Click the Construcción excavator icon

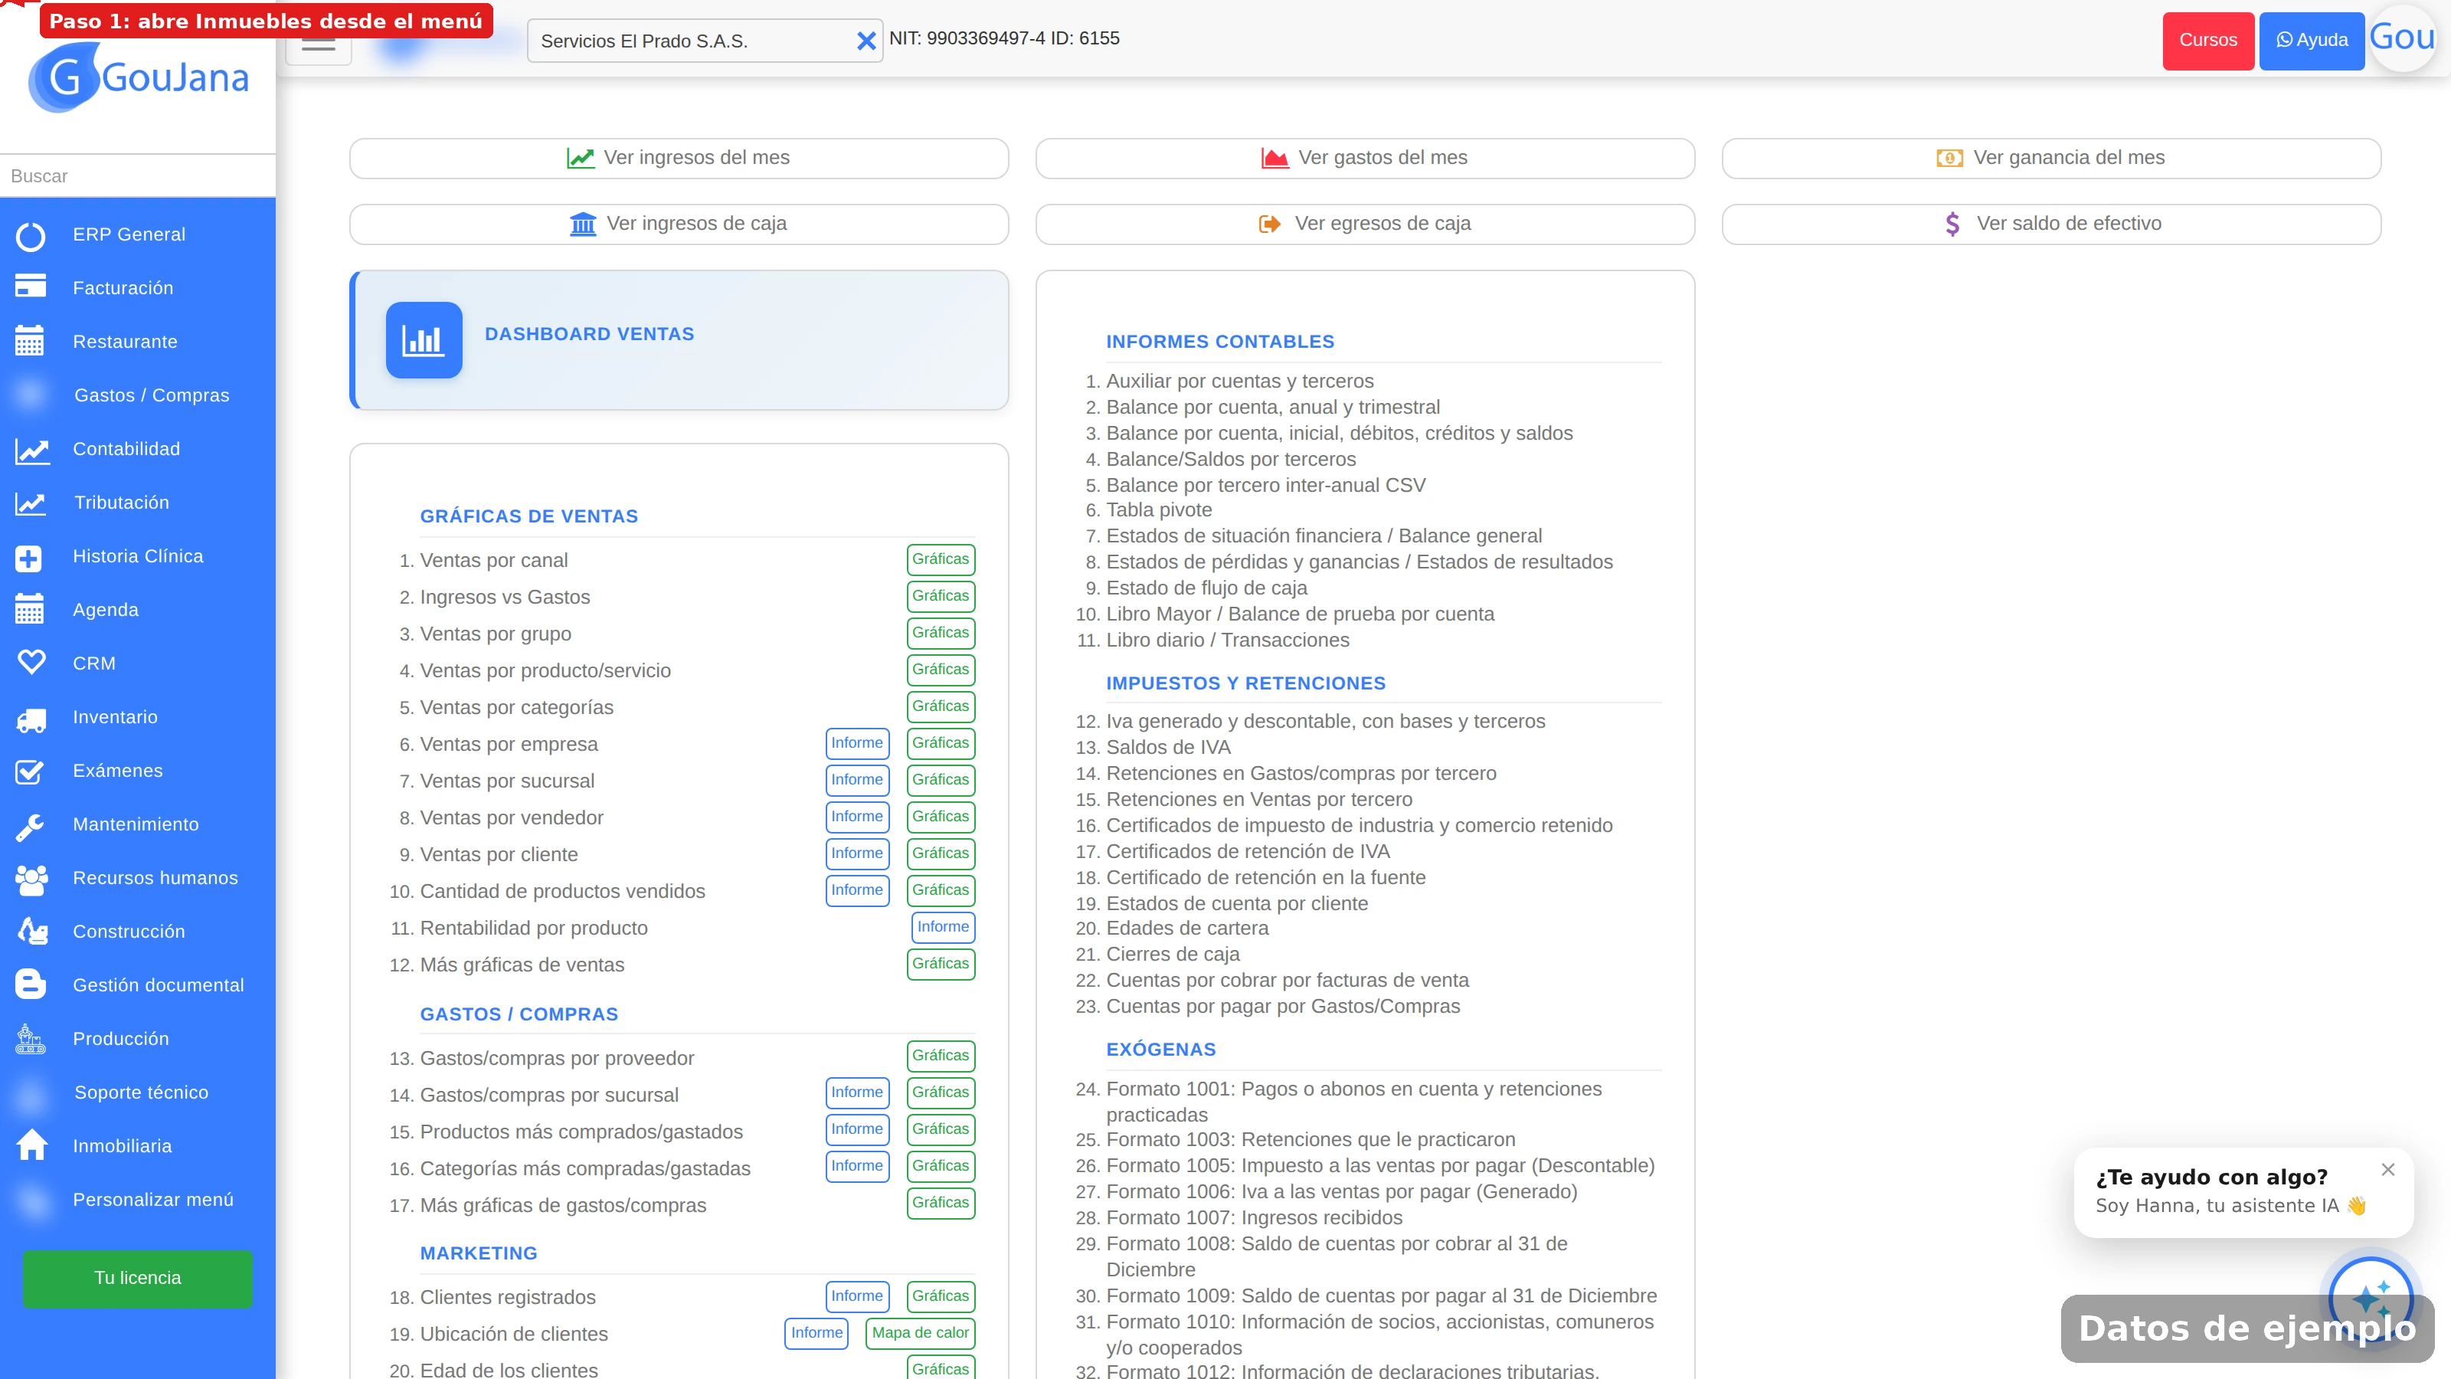(x=32, y=932)
